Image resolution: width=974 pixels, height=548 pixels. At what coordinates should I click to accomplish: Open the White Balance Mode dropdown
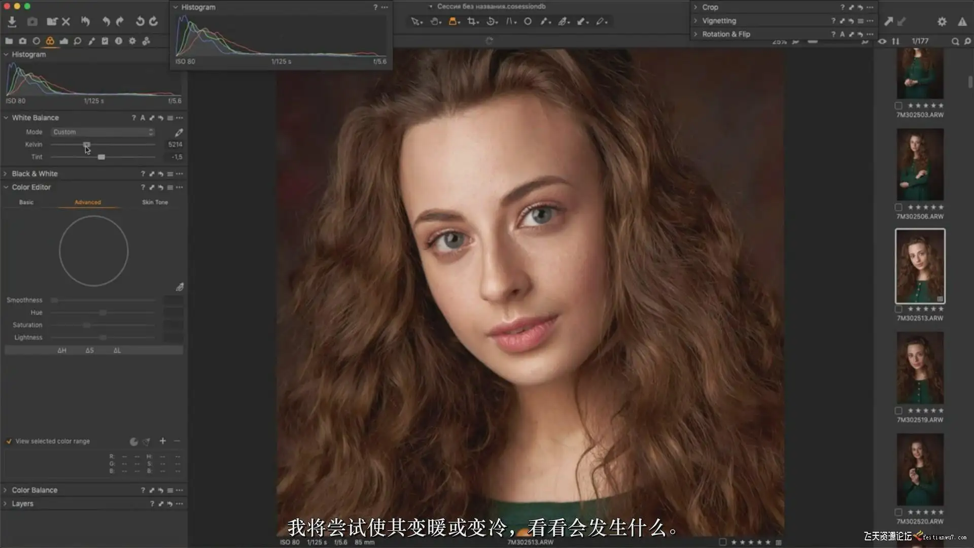pyautogui.click(x=103, y=132)
